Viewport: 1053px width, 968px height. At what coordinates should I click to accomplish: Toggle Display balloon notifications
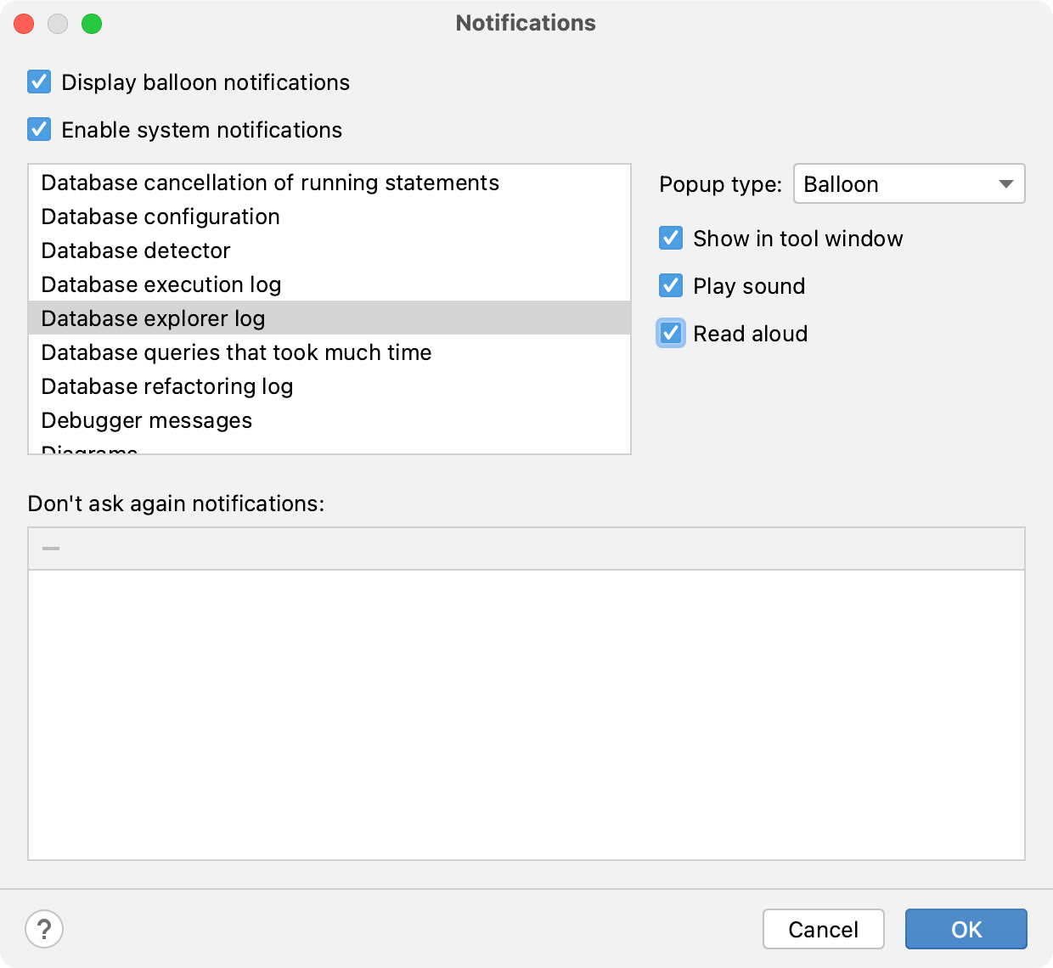click(x=38, y=82)
